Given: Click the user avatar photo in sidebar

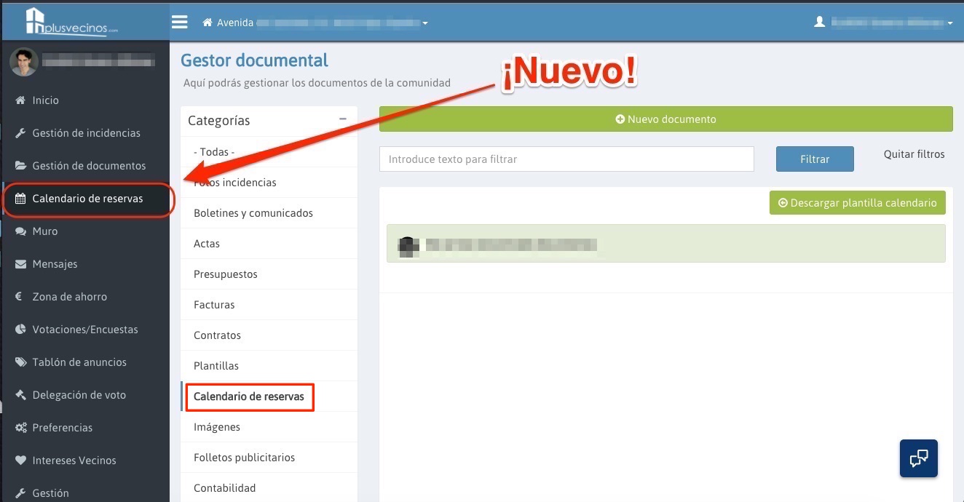Looking at the screenshot, I should point(23,62).
